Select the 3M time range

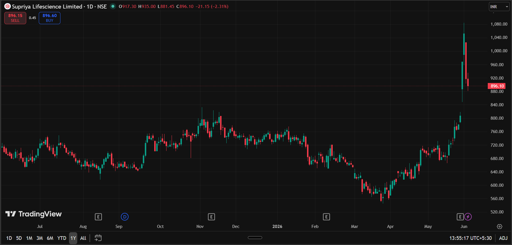pyautogui.click(x=40, y=238)
